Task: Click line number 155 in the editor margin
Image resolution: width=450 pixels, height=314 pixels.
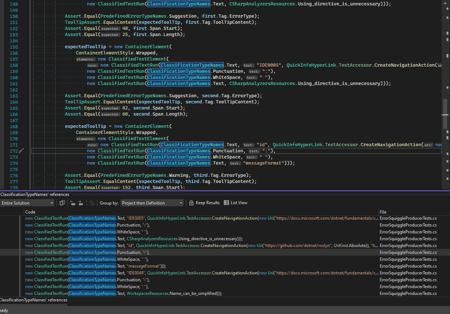Action: coord(14,47)
